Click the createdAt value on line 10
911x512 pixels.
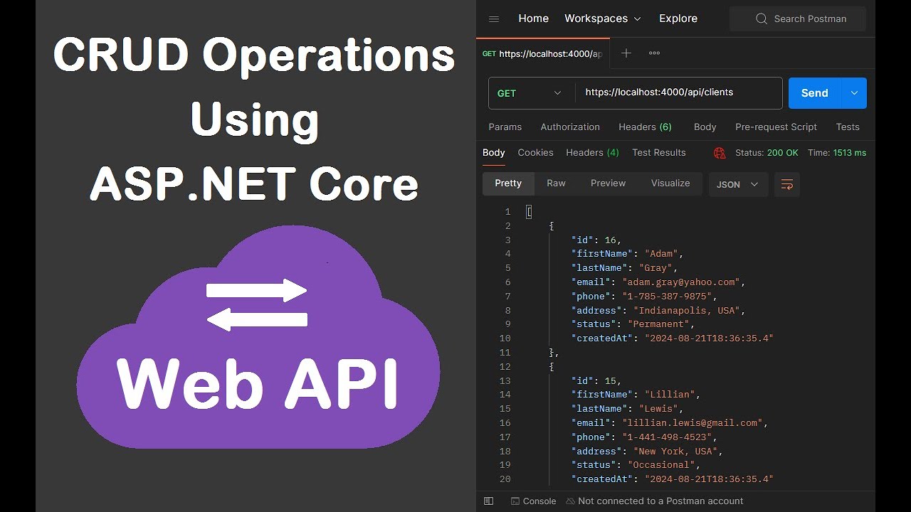pyautogui.click(x=709, y=338)
